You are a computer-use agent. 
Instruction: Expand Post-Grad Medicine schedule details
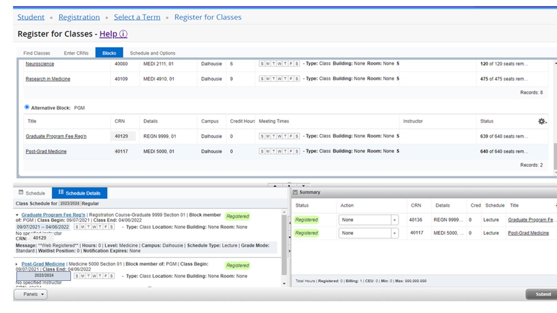click(17, 264)
